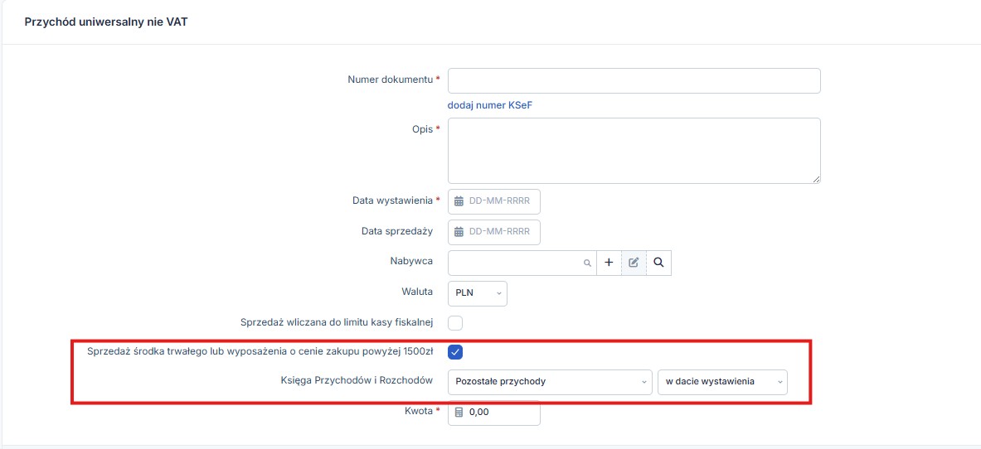
Task: Open Nabywca search with the bold magnifier button
Action: pos(658,263)
